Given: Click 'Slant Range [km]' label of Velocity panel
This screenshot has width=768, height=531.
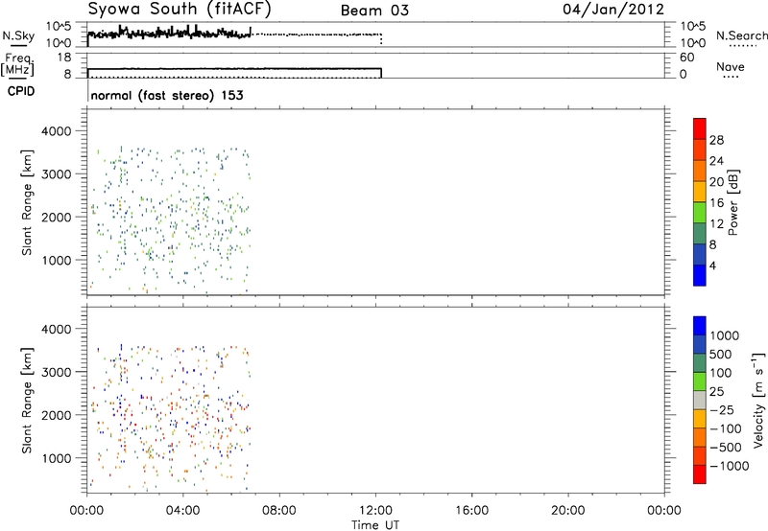Looking at the screenshot, I should pos(28,401).
